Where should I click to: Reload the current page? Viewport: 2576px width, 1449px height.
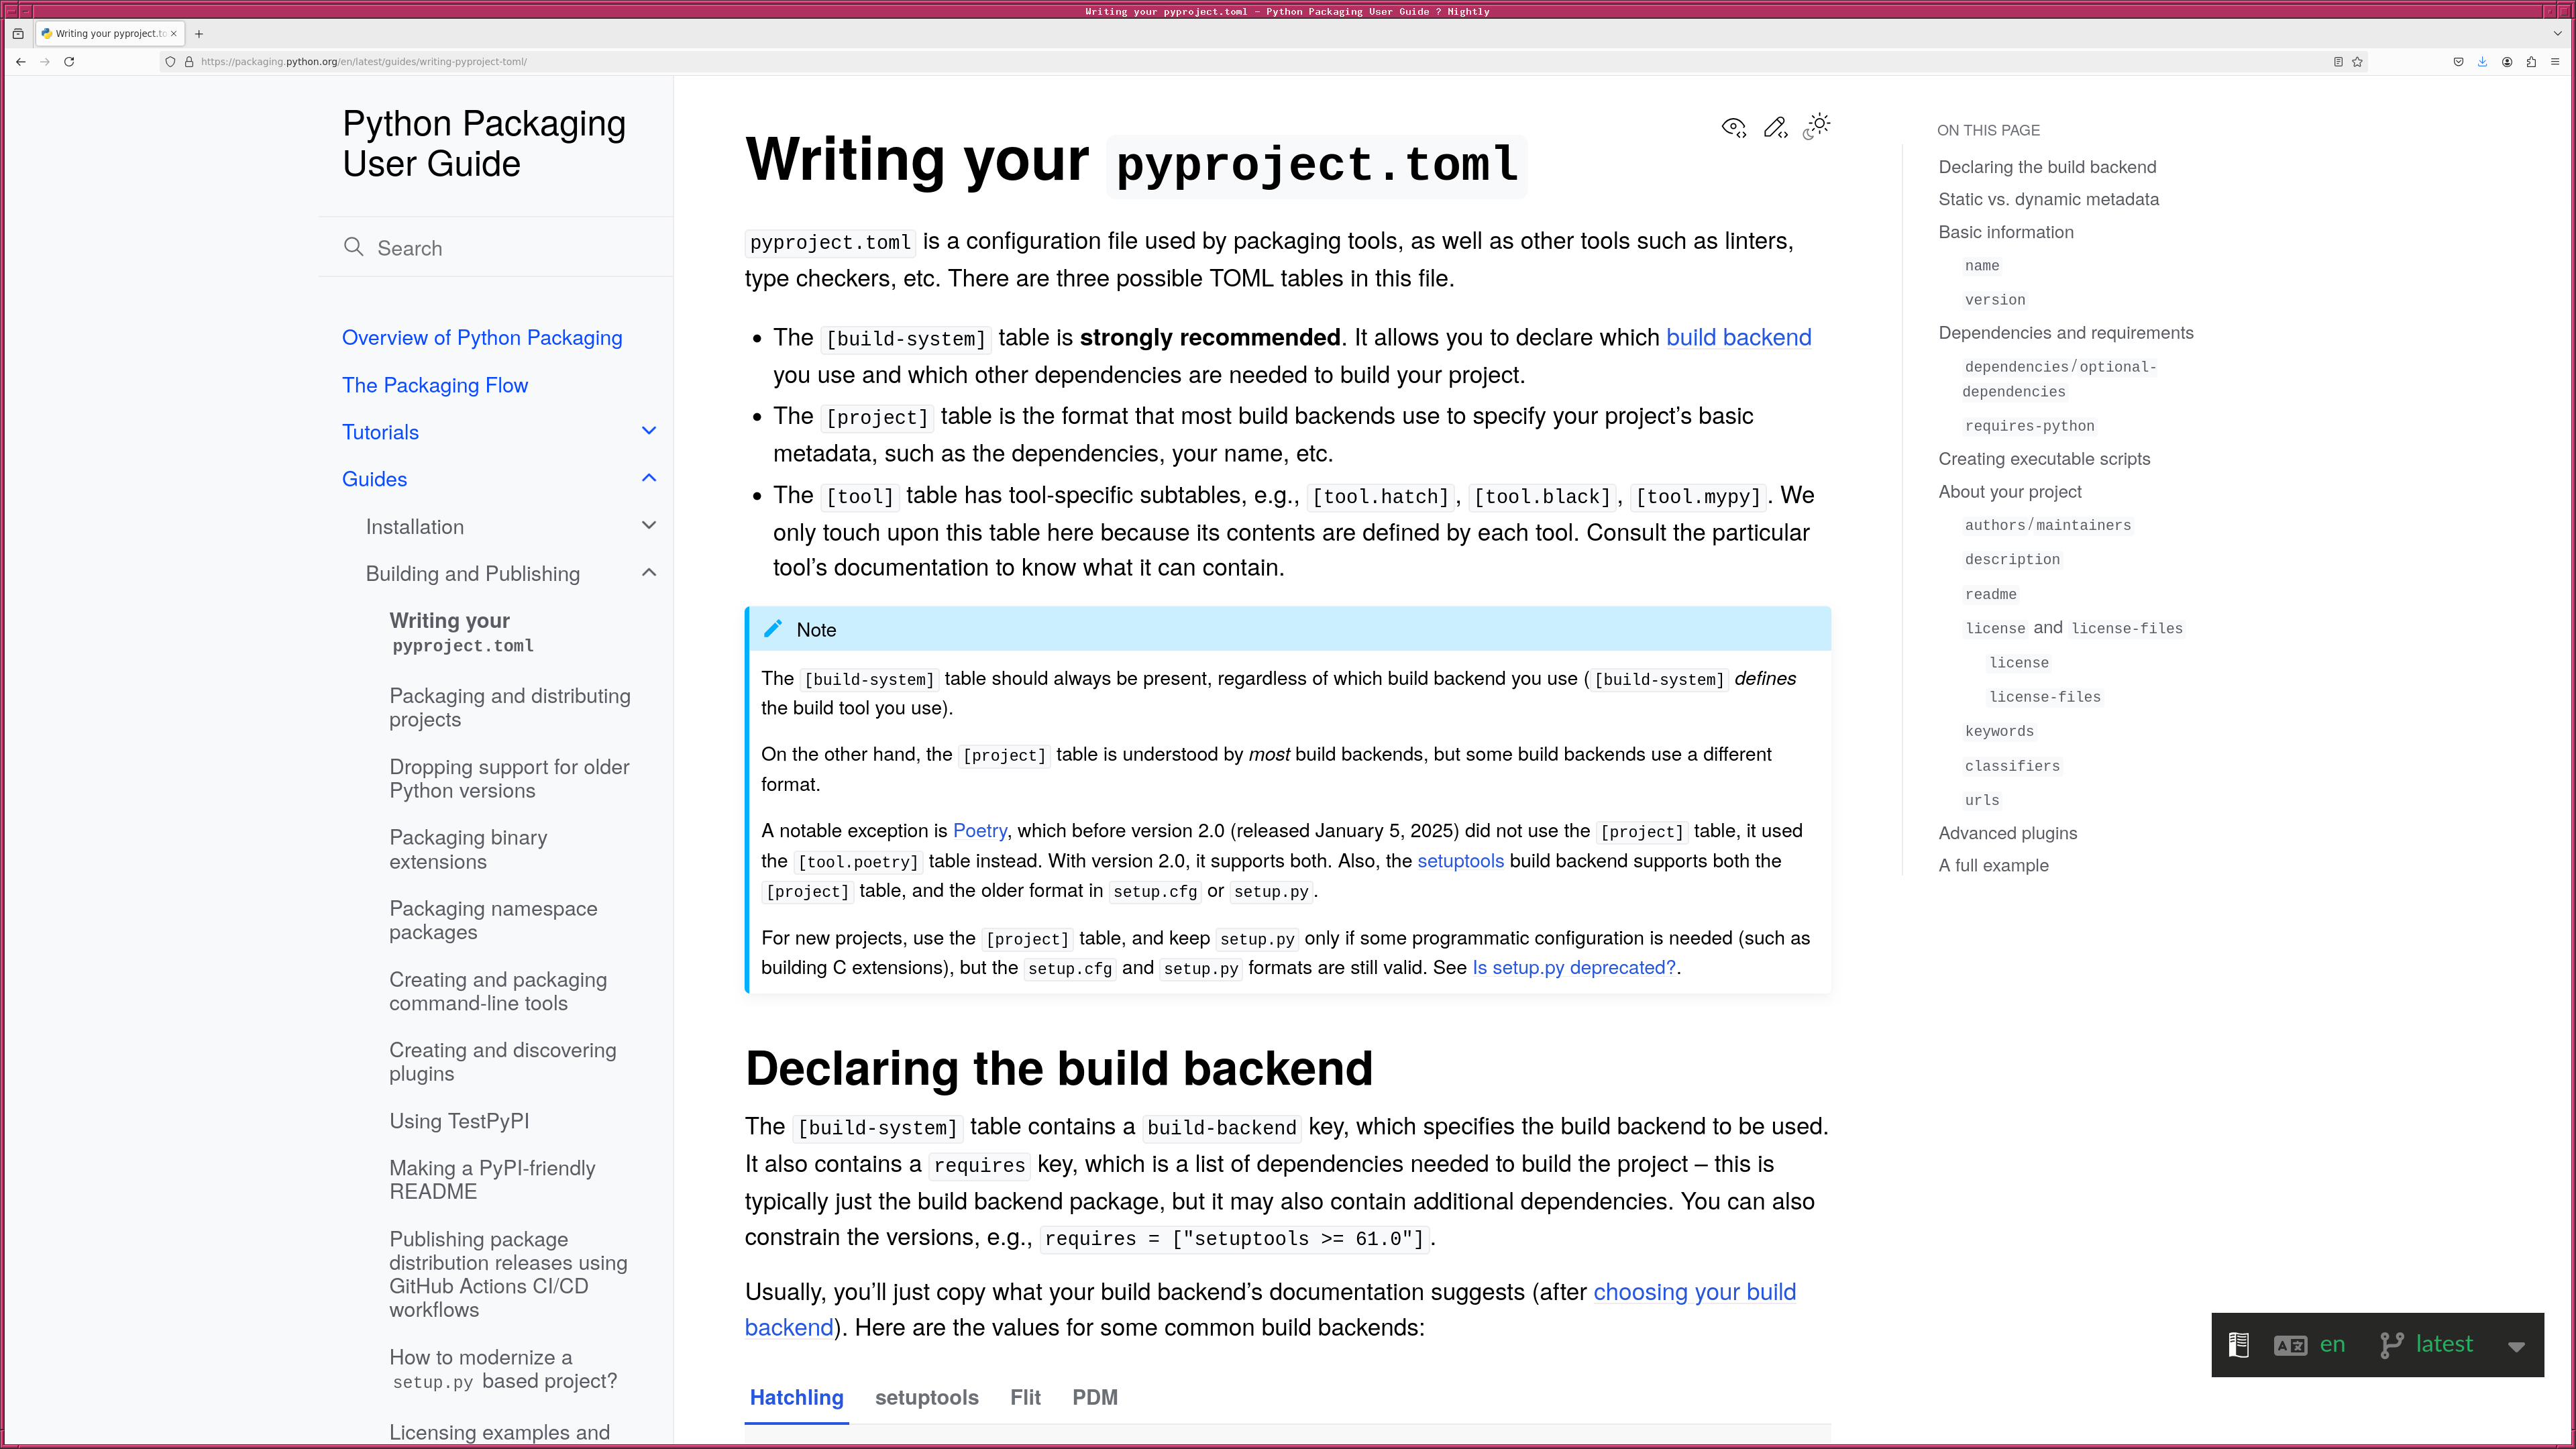(69, 62)
